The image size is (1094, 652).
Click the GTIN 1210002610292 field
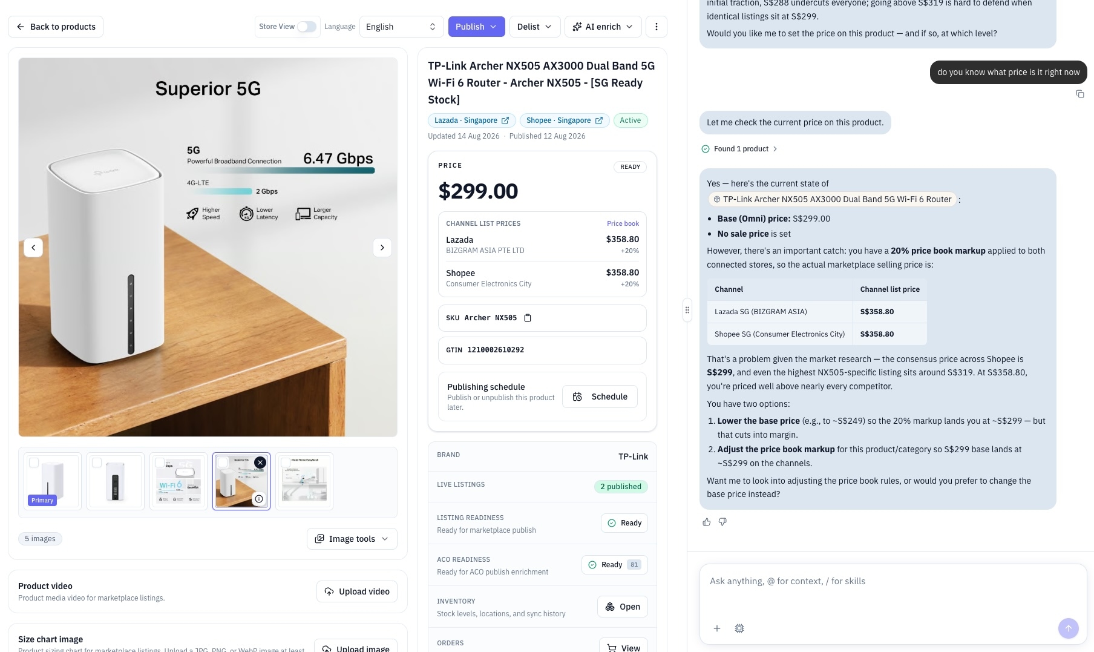pyautogui.click(x=542, y=350)
